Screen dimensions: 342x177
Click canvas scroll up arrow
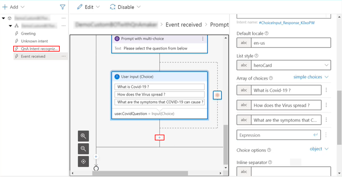226,38
